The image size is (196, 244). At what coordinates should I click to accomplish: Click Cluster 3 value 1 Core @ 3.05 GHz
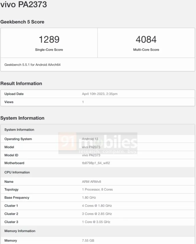tap(96, 222)
